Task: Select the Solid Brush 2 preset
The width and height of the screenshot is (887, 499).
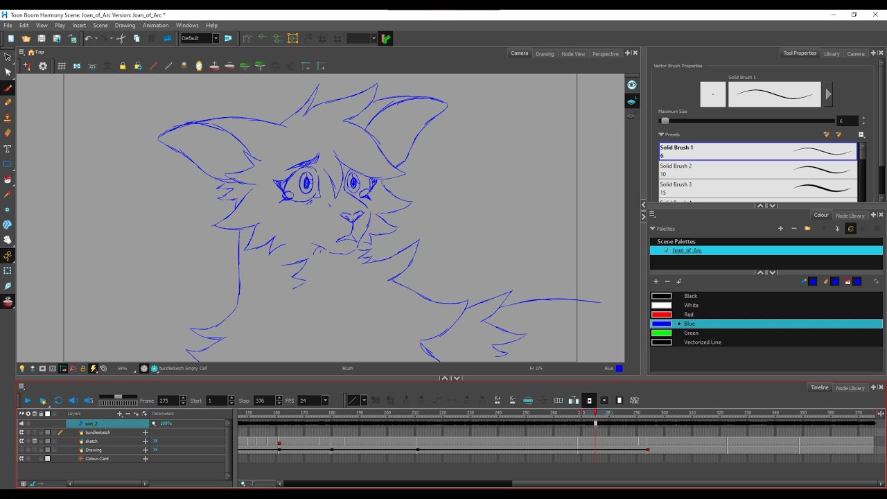Action: [757, 170]
